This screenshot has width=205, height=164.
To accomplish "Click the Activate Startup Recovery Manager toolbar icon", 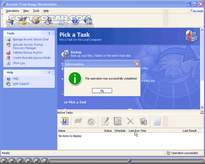I will 23,21.
